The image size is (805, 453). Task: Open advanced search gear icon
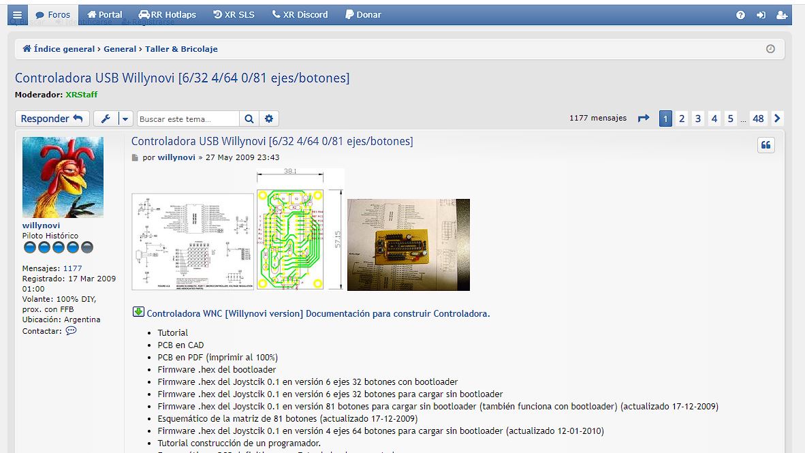[269, 119]
